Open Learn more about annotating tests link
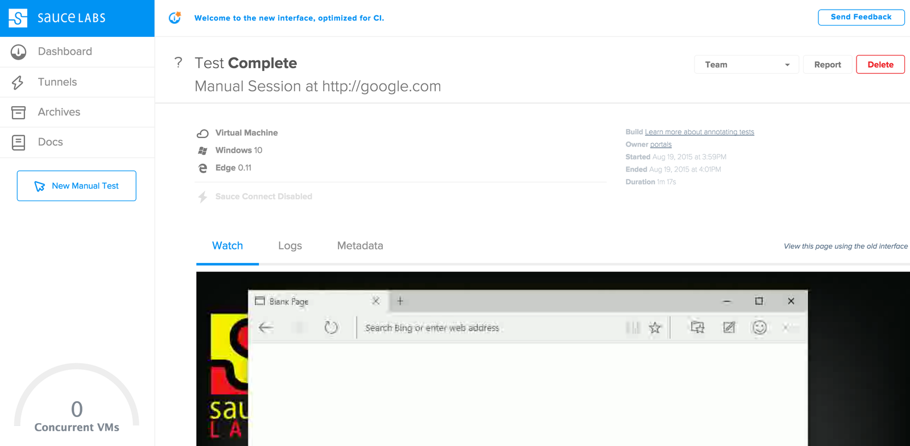910x446 pixels. 700,132
